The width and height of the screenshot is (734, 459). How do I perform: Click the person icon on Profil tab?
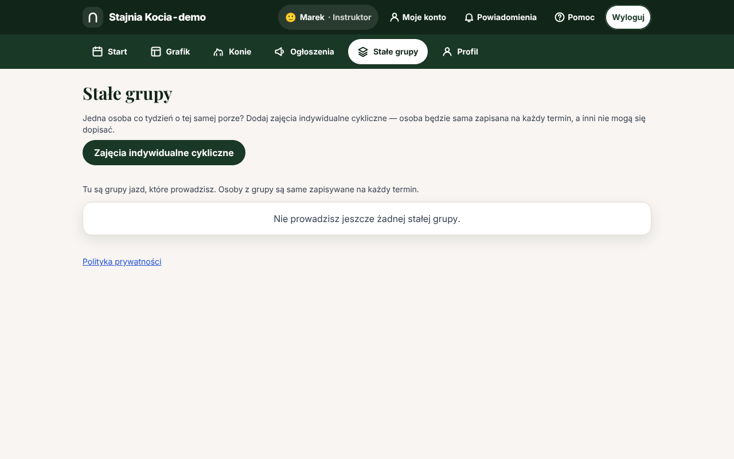coord(447,52)
